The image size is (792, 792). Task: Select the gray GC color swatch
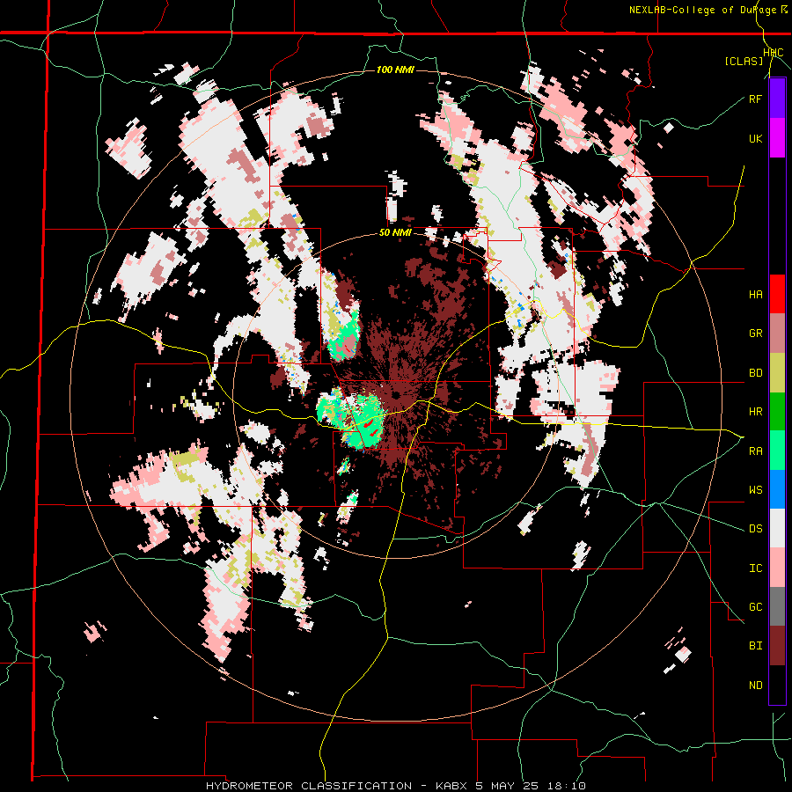click(x=777, y=606)
